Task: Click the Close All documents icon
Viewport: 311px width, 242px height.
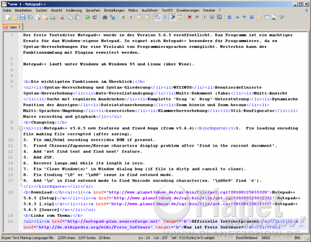Action: coord(45,17)
